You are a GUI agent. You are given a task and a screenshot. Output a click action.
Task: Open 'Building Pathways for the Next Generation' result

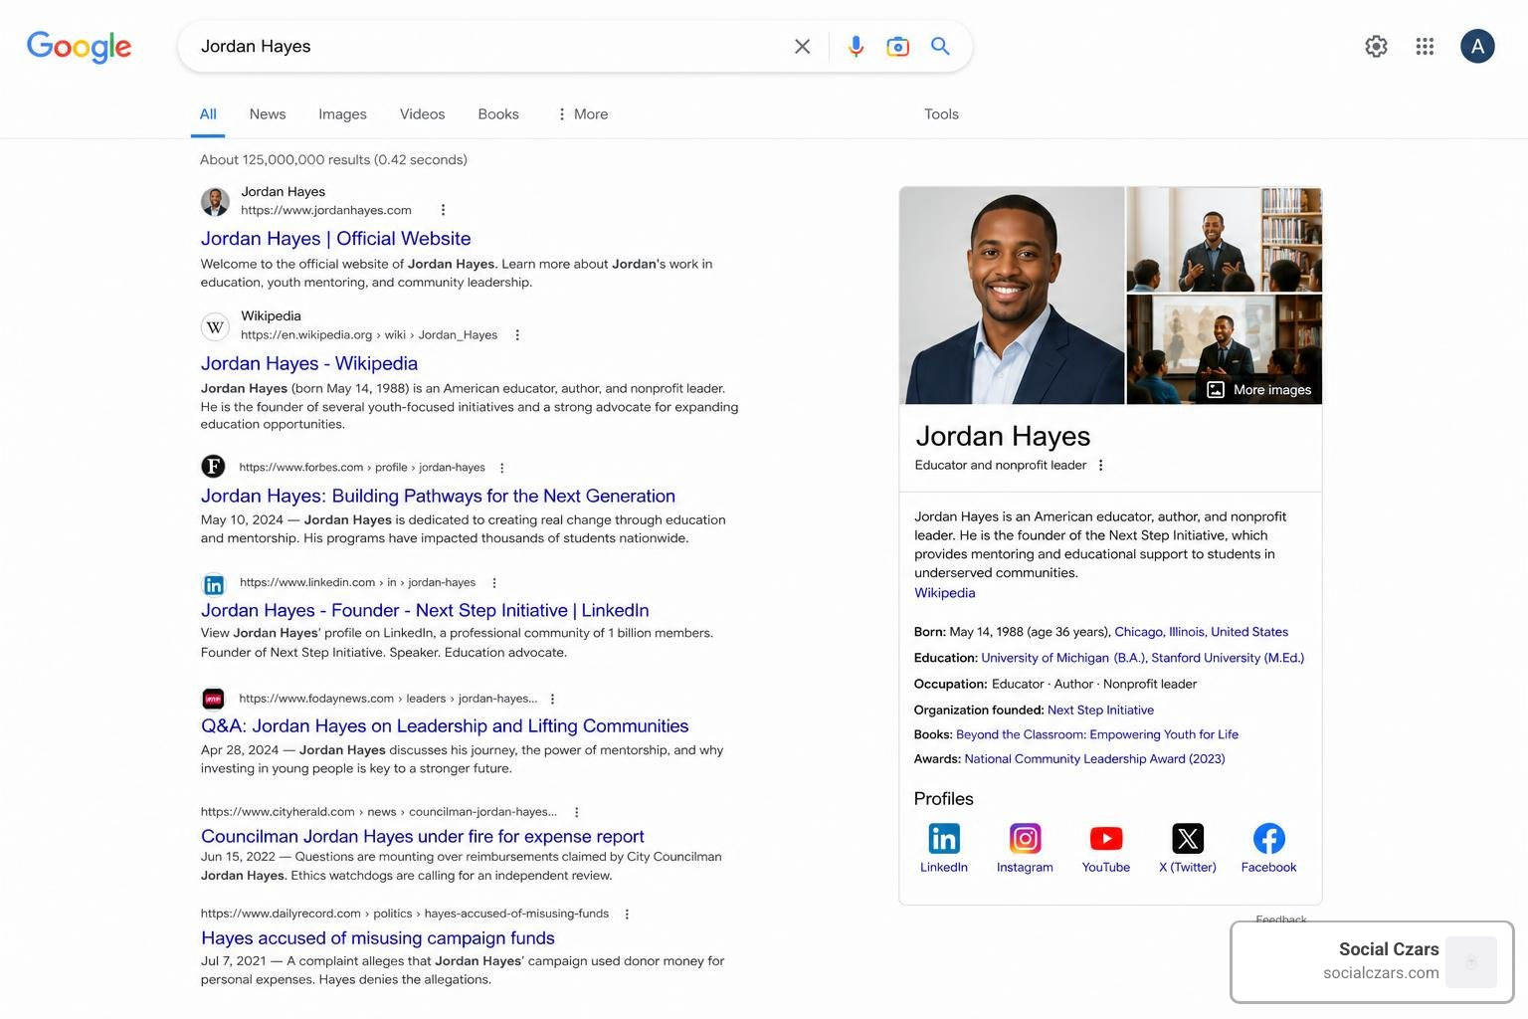coord(438,496)
